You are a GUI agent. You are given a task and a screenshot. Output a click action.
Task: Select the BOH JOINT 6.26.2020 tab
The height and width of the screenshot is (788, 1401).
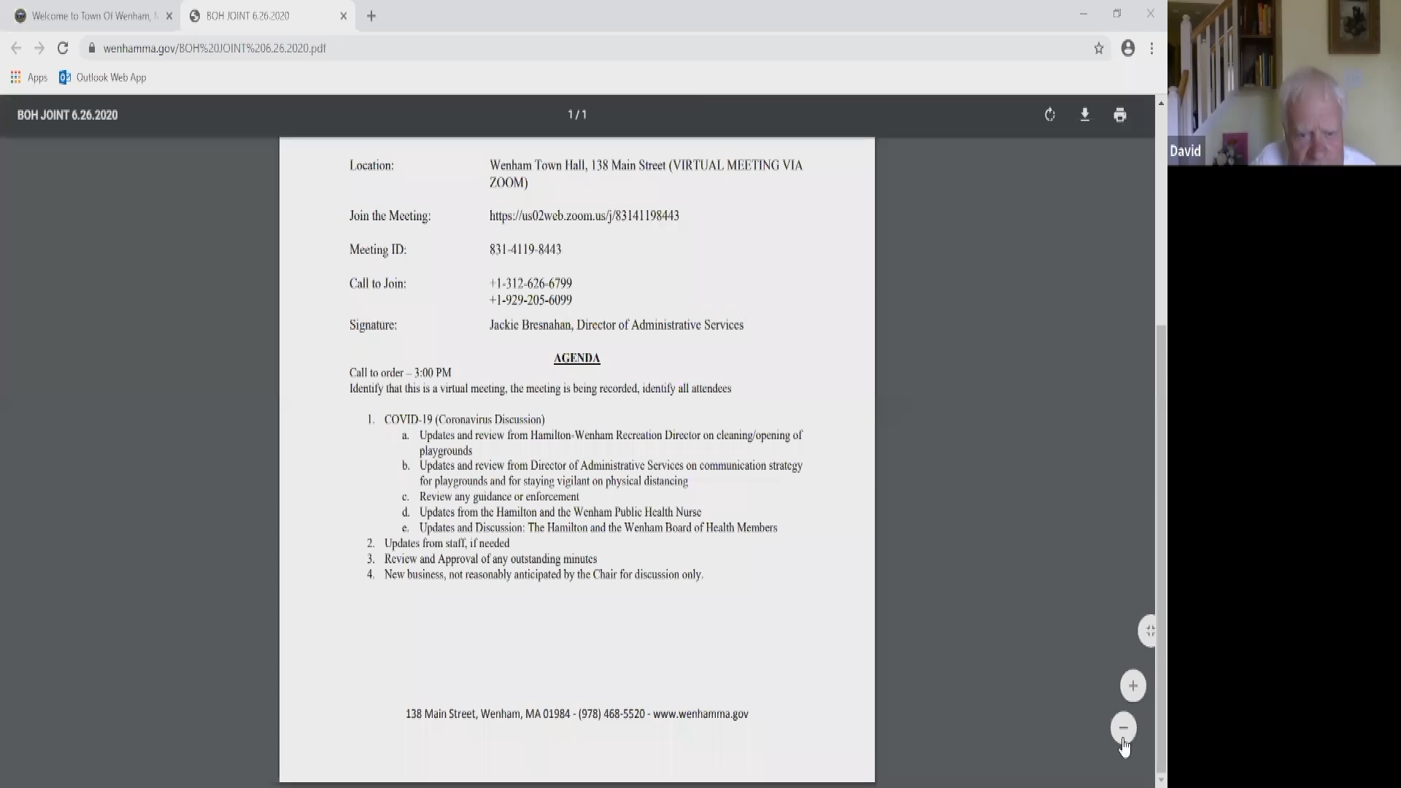point(261,16)
